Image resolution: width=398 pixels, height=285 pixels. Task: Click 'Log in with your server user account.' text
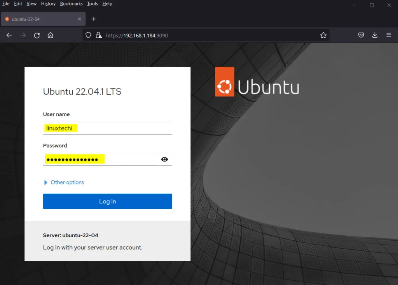point(93,247)
